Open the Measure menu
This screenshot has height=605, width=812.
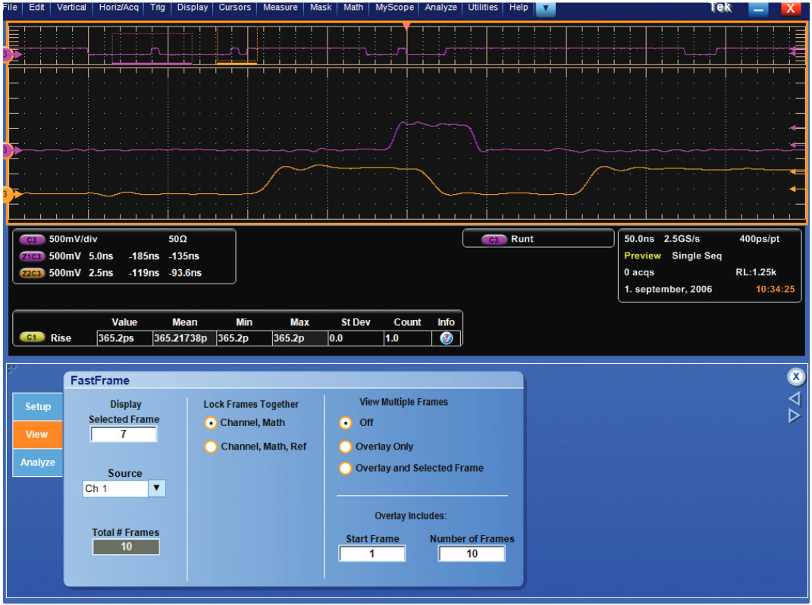280,8
